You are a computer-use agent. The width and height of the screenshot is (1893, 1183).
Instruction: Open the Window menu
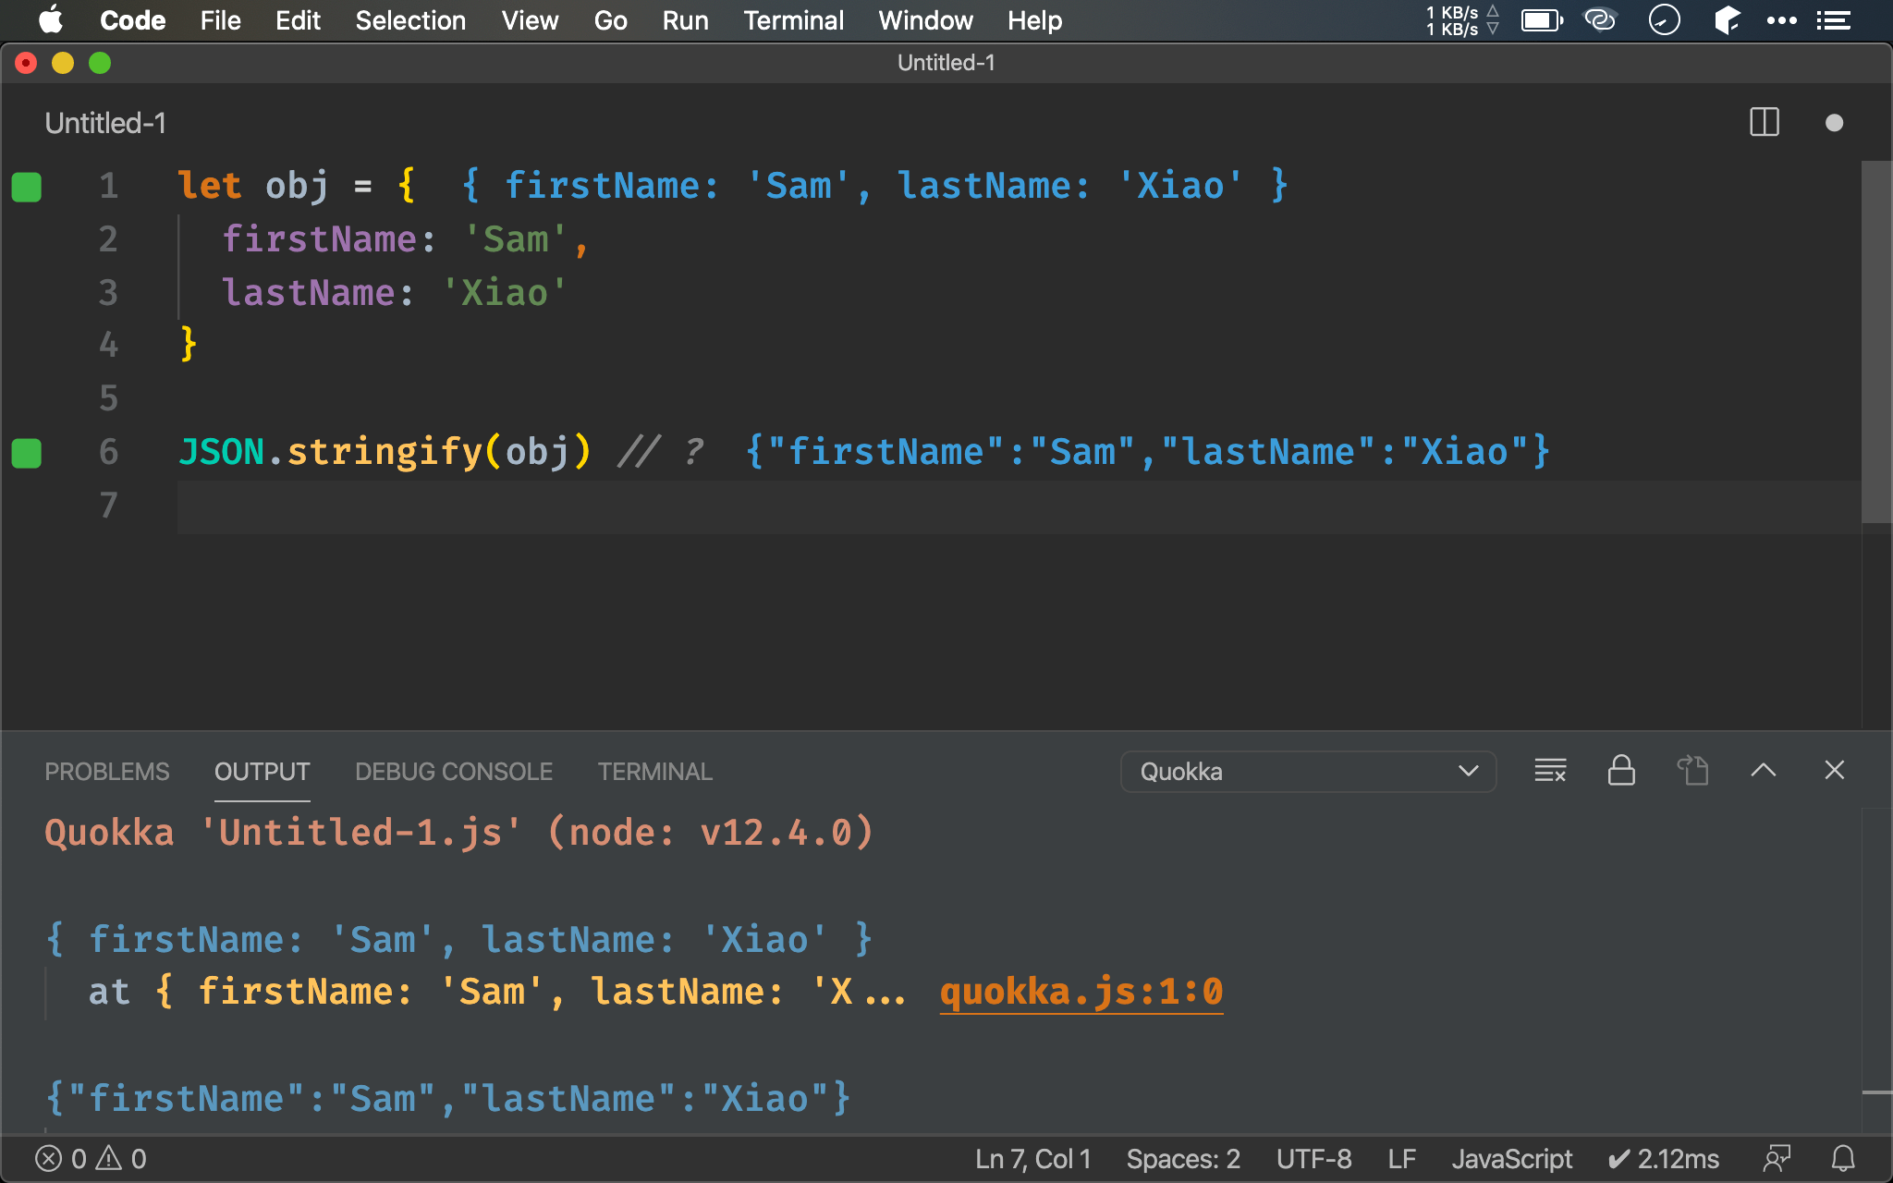(925, 20)
